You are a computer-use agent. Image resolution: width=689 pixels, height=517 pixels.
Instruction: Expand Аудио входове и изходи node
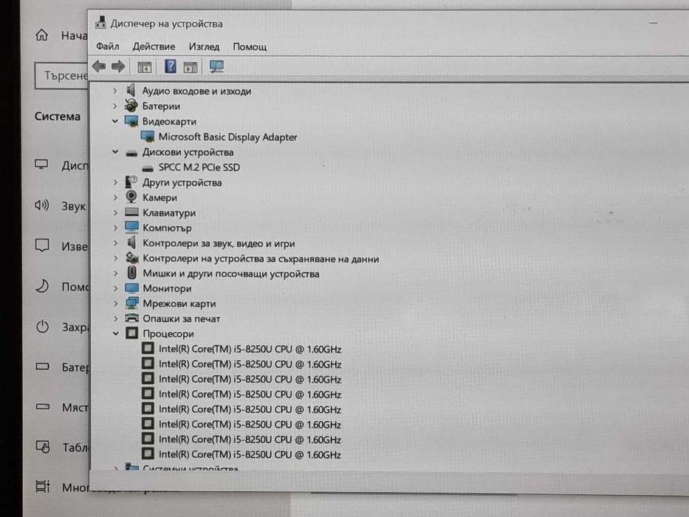point(115,91)
